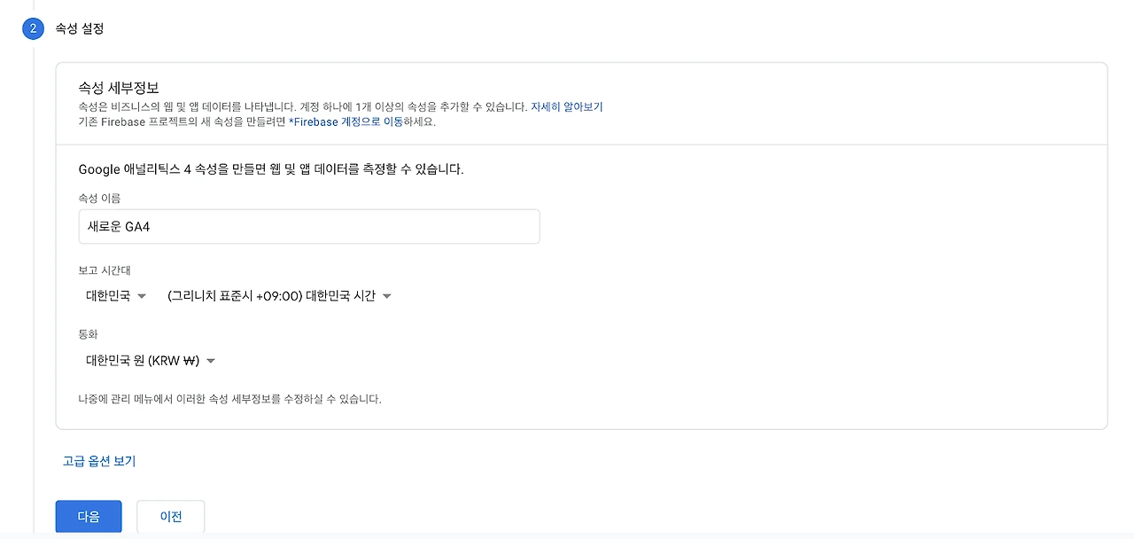Expand 고급 옵션 보기 advanced options

pyautogui.click(x=99, y=461)
